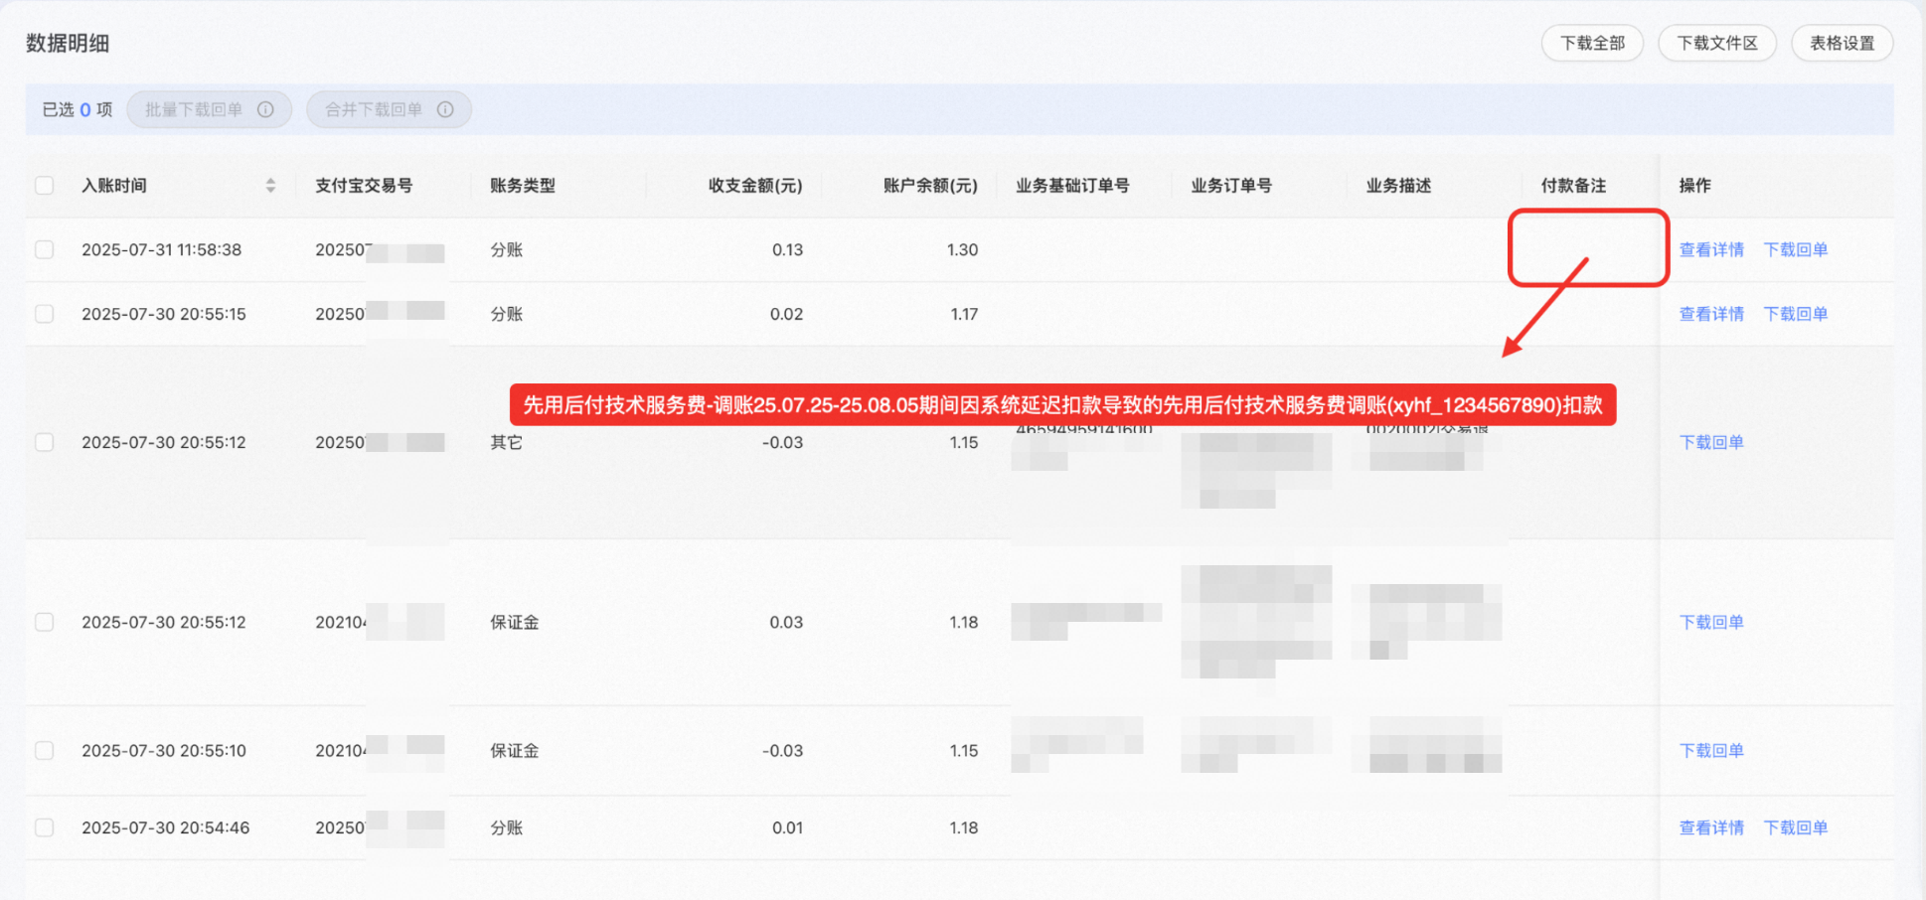This screenshot has width=1926, height=900.
Task: Click the 收支金额(元) column header
Action: [755, 186]
